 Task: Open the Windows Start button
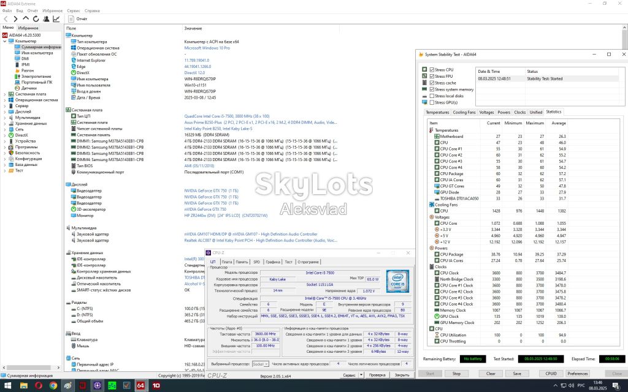(7, 386)
